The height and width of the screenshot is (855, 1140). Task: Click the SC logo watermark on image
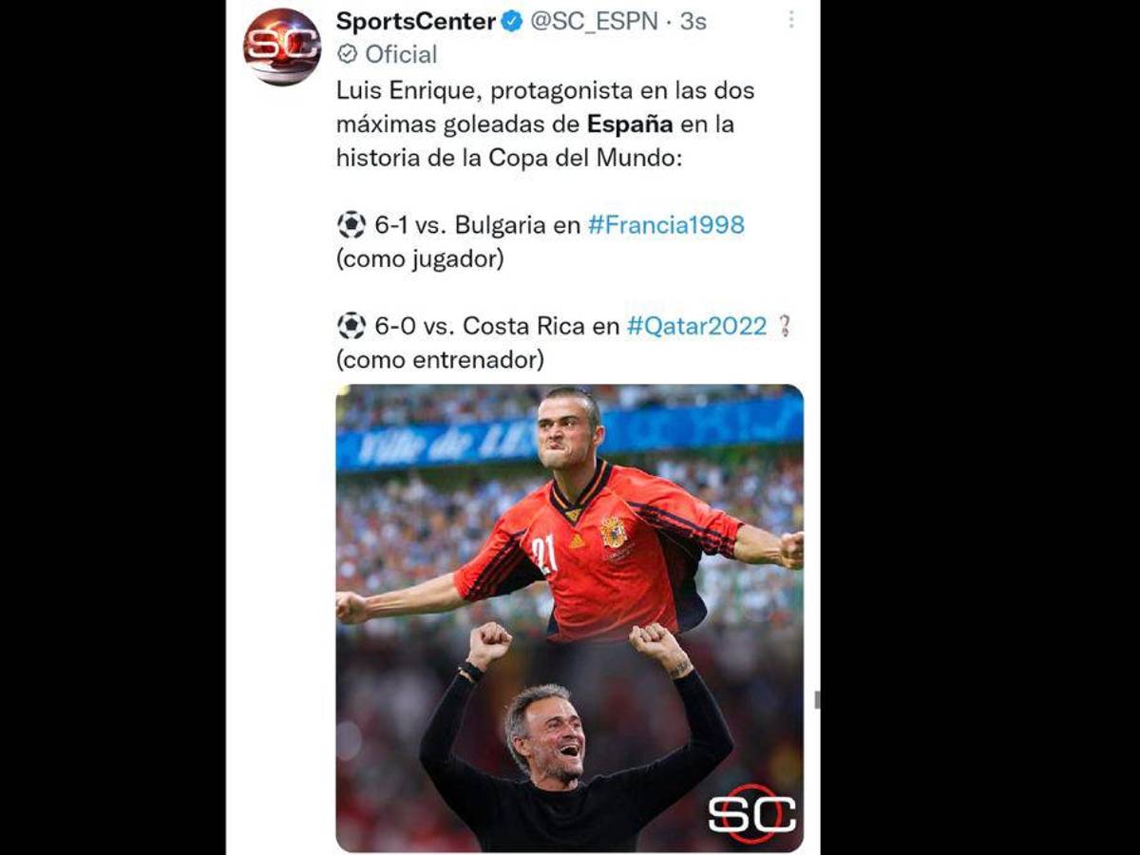click(751, 814)
